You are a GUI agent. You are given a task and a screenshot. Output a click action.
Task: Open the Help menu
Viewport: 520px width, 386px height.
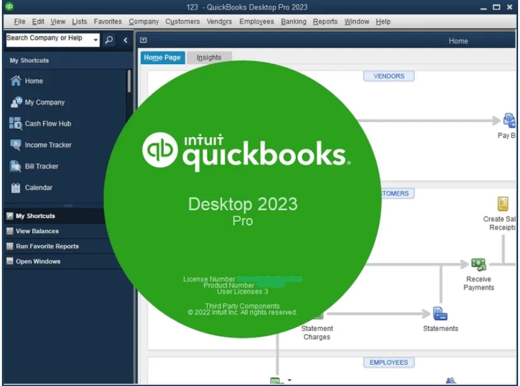[x=383, y=21]
